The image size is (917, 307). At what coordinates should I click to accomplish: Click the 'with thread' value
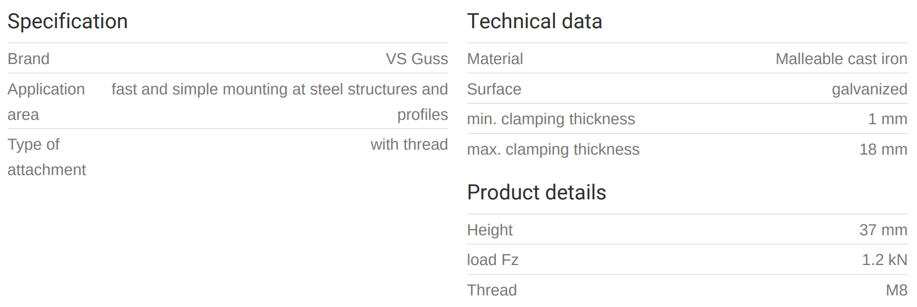pos(409,145)
